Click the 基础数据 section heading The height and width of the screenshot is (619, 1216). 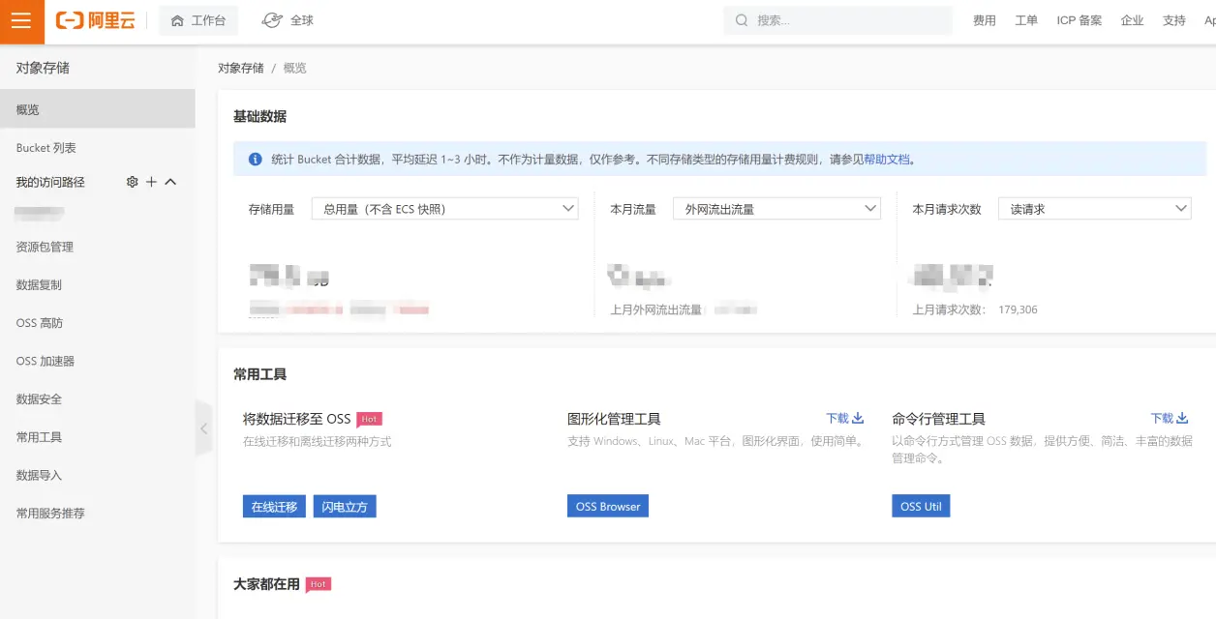[x=259, y=116]
